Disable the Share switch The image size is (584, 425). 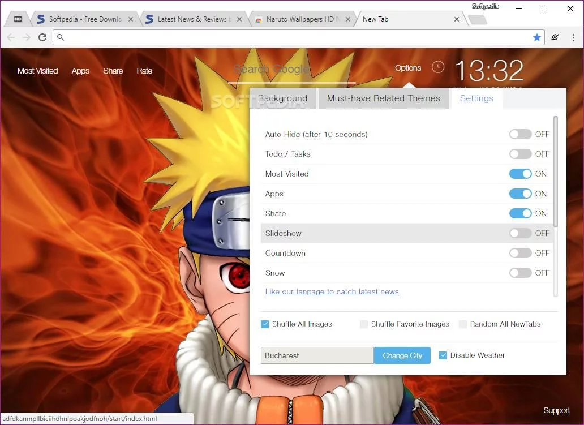tap(520, 213)
